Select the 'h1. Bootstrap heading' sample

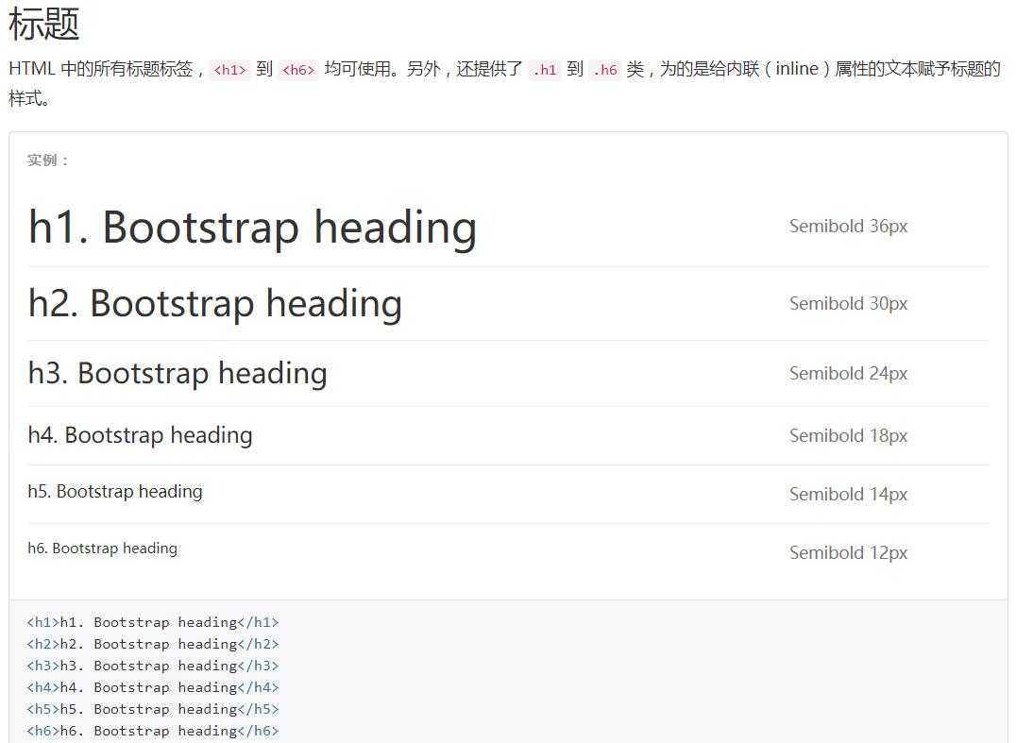[253, 228]
